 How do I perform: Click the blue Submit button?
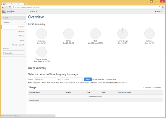click(88, 79)
